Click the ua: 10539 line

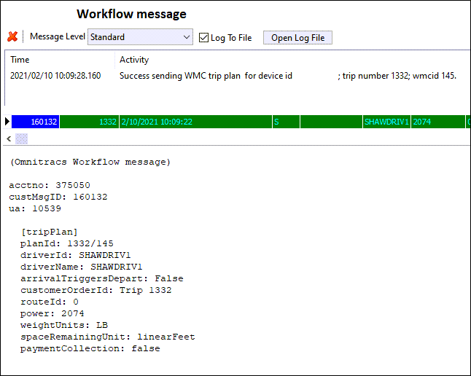35,208
